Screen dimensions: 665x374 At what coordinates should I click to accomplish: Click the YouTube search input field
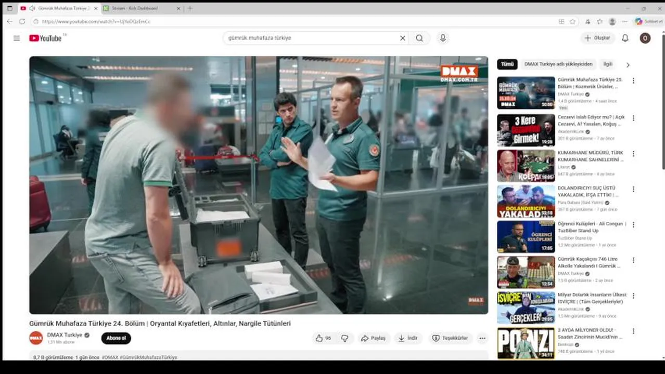pyautogui.click(x=312, y=38)
